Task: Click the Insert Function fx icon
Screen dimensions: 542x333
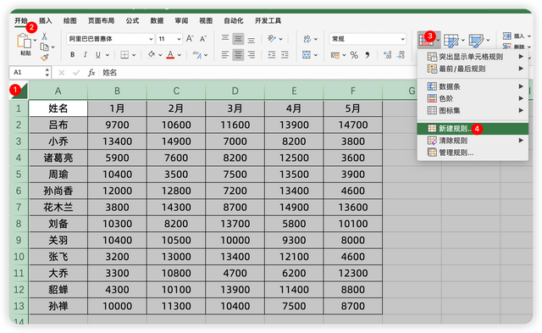Action: (x=91, y=72)
